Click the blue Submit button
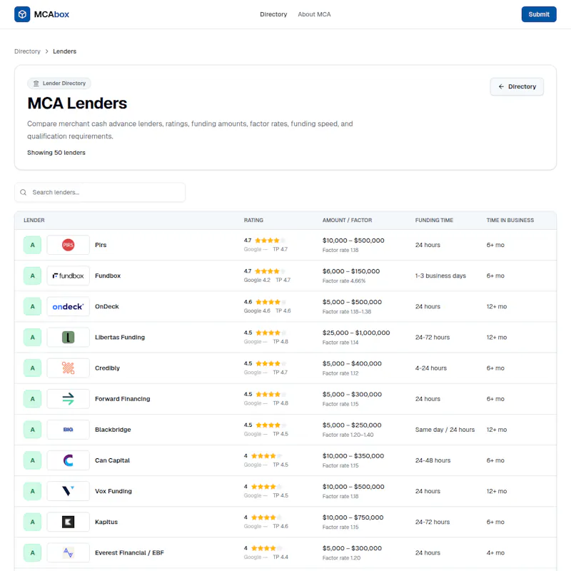The width and height of the screenshot is (571, 571). [x=539, y=14]
